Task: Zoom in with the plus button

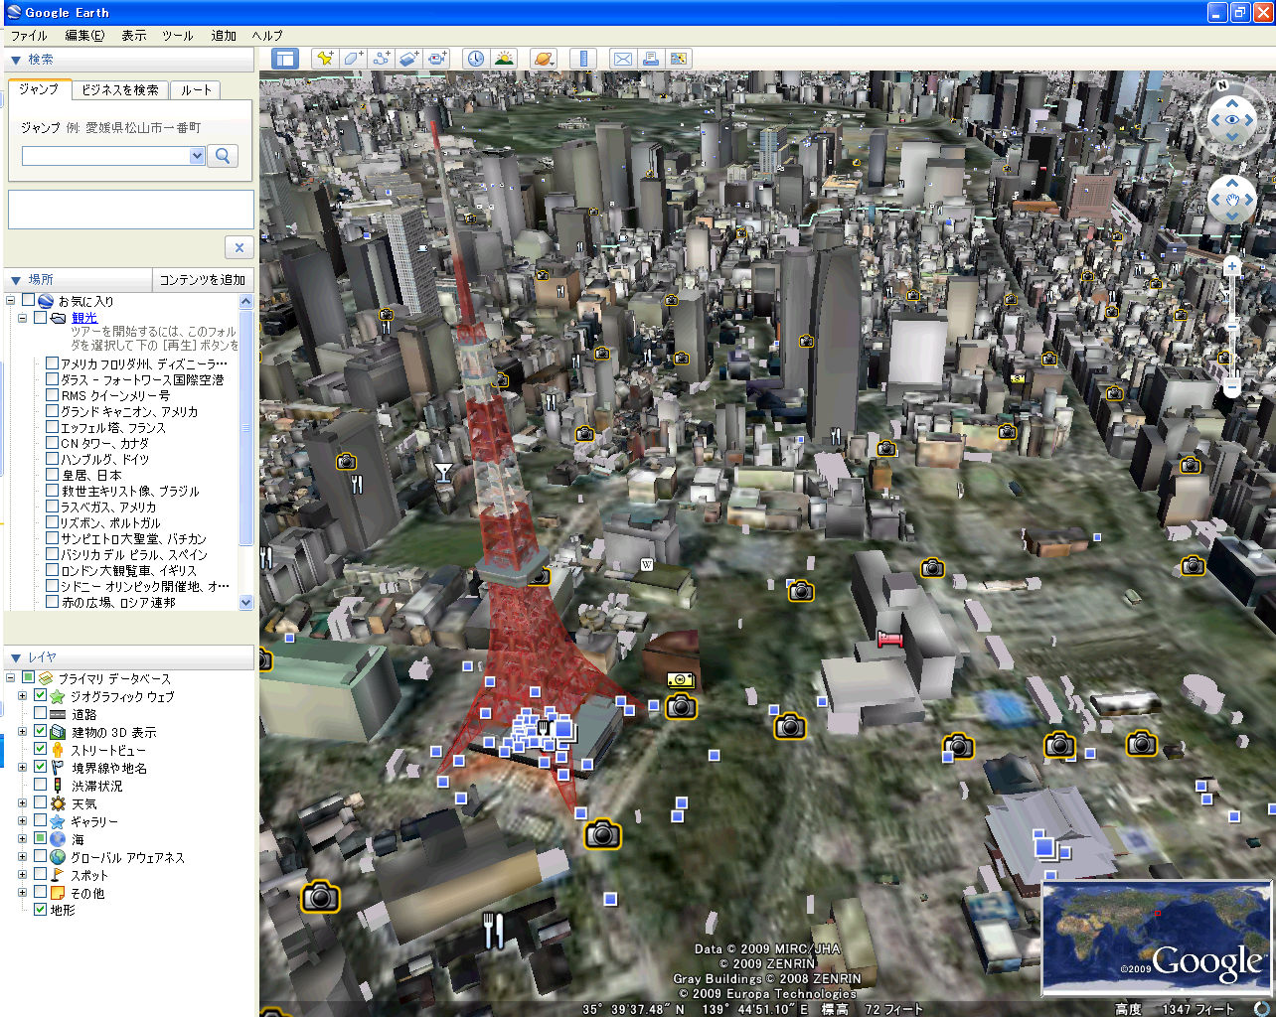Action: tap(1232, 266)
